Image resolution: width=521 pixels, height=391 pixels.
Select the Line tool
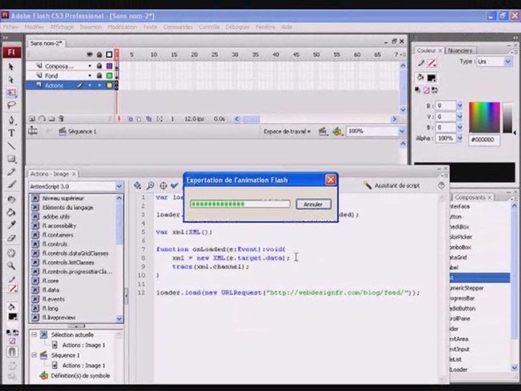(11, 146)
